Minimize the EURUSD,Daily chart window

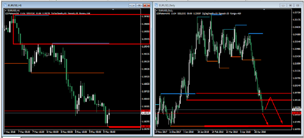(x=283, y=5)
